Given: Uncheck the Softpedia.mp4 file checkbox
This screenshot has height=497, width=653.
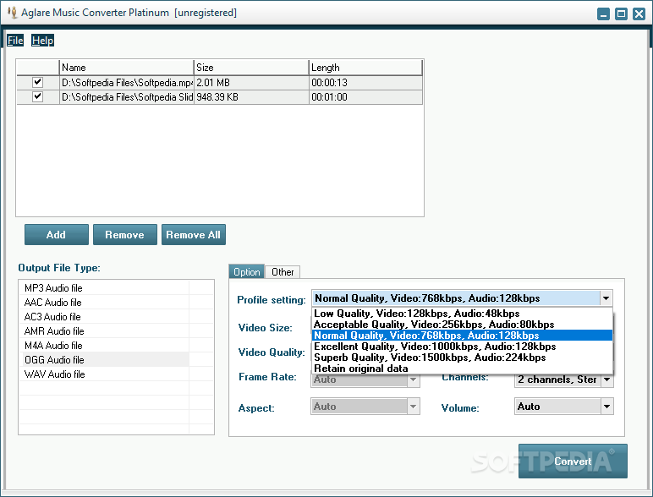Looking at the screenshot, I should coord(37,82).
